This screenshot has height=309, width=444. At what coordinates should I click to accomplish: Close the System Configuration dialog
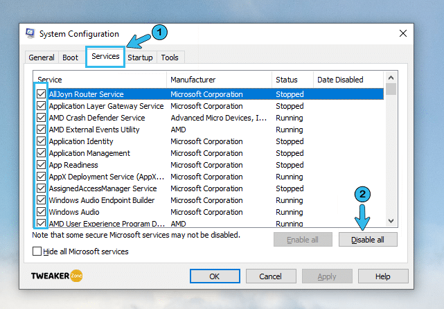click(403, 33)
